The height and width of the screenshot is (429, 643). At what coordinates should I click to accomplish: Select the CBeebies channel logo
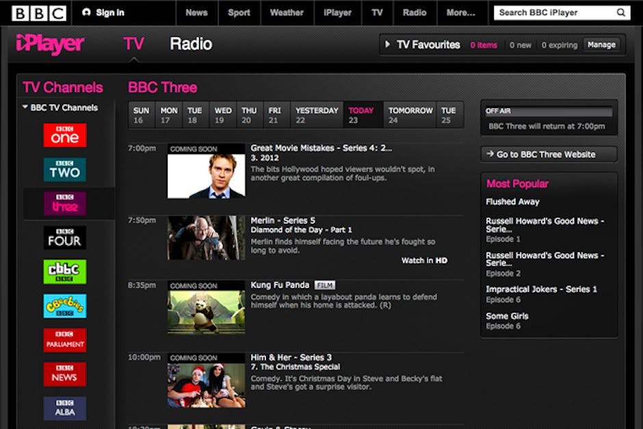coord(65,306)
